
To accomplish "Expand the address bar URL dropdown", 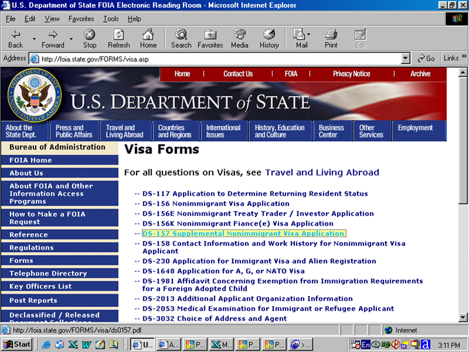I will click(x=405, y=58).
